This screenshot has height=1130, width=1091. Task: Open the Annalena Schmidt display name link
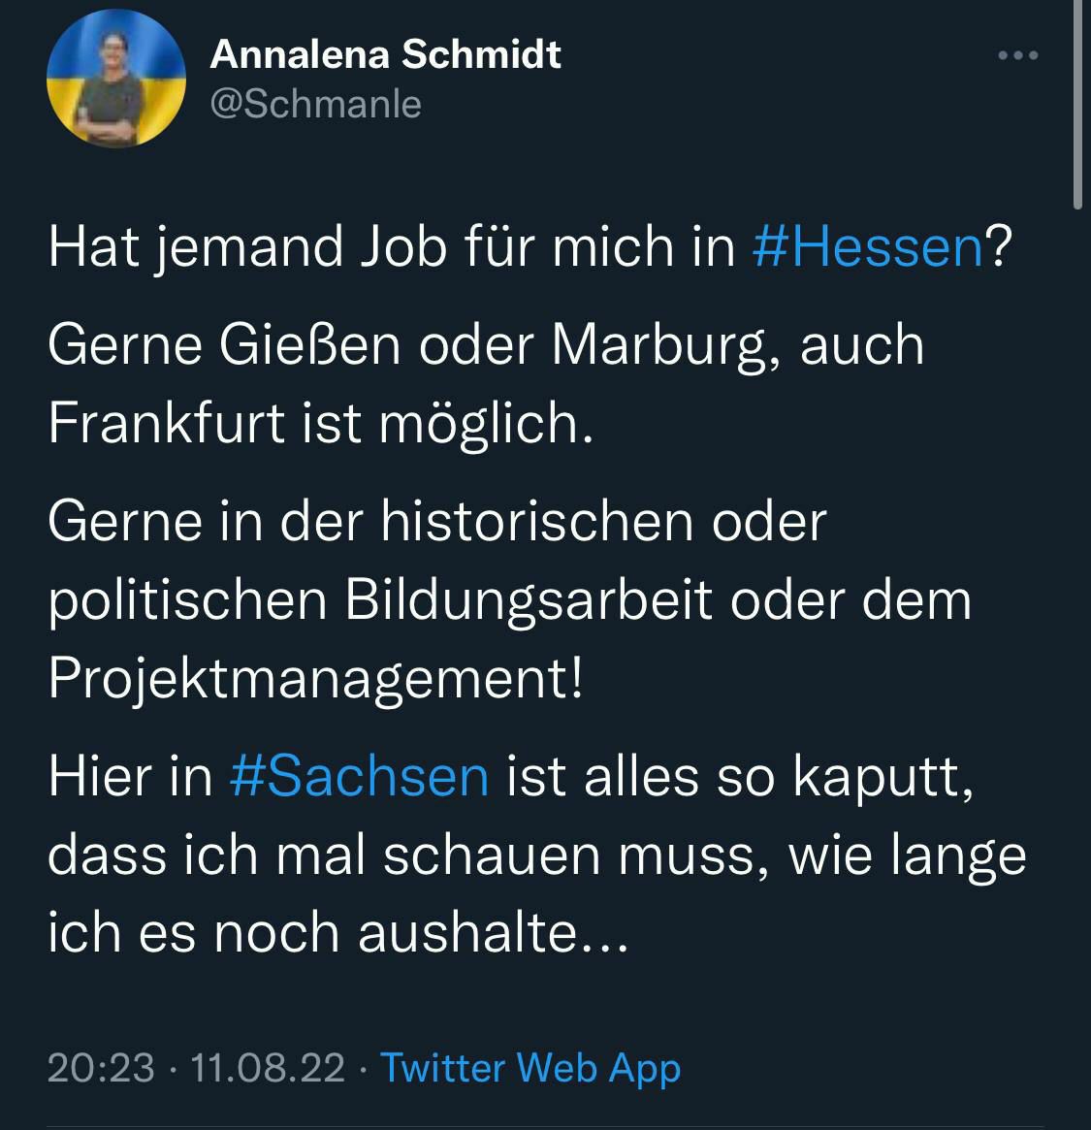click(385, 54)
